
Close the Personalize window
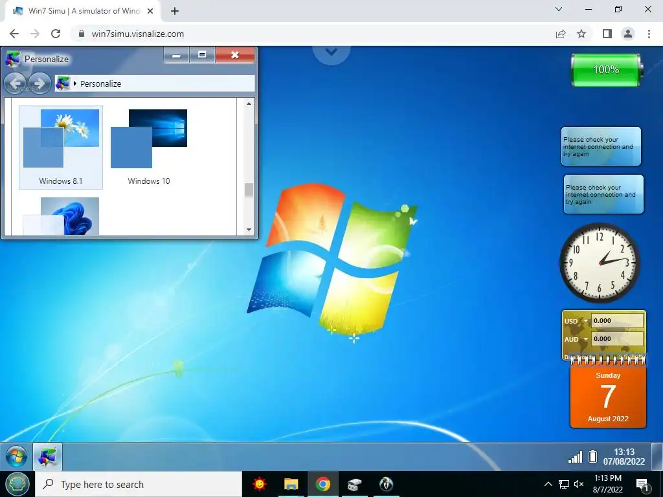pyautogui.click(x=235, y=56)
